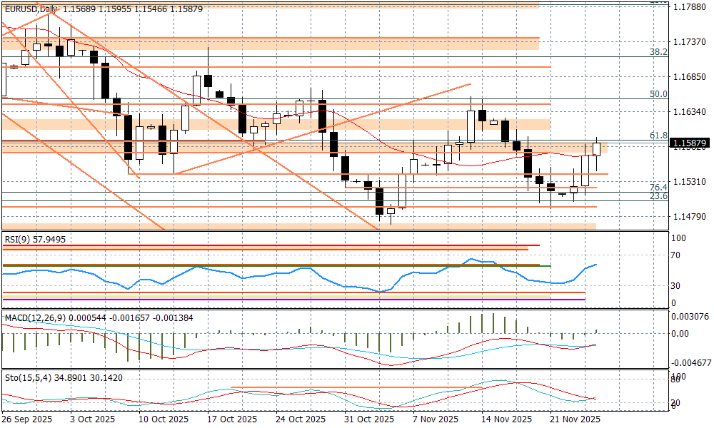Click the 1.17880 price axis label
Screen dimensions: 714x428
[x=689, y=7]
